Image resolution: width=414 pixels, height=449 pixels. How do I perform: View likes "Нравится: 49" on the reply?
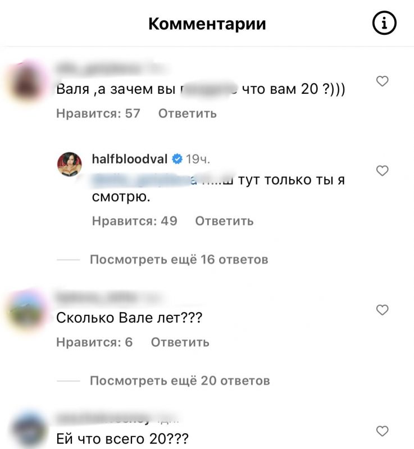(x=135, y=221)
